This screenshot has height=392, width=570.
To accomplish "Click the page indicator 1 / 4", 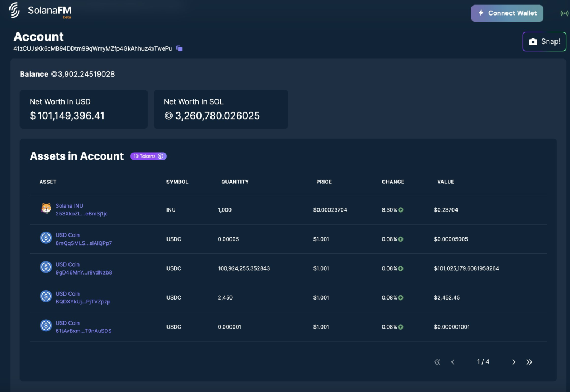I will [x=483, y=362].
